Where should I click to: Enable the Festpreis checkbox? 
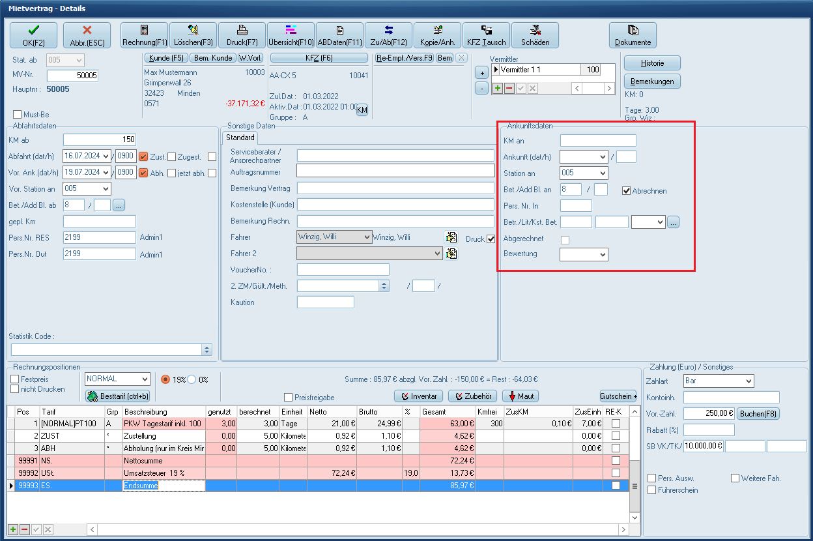coord(15,379)
